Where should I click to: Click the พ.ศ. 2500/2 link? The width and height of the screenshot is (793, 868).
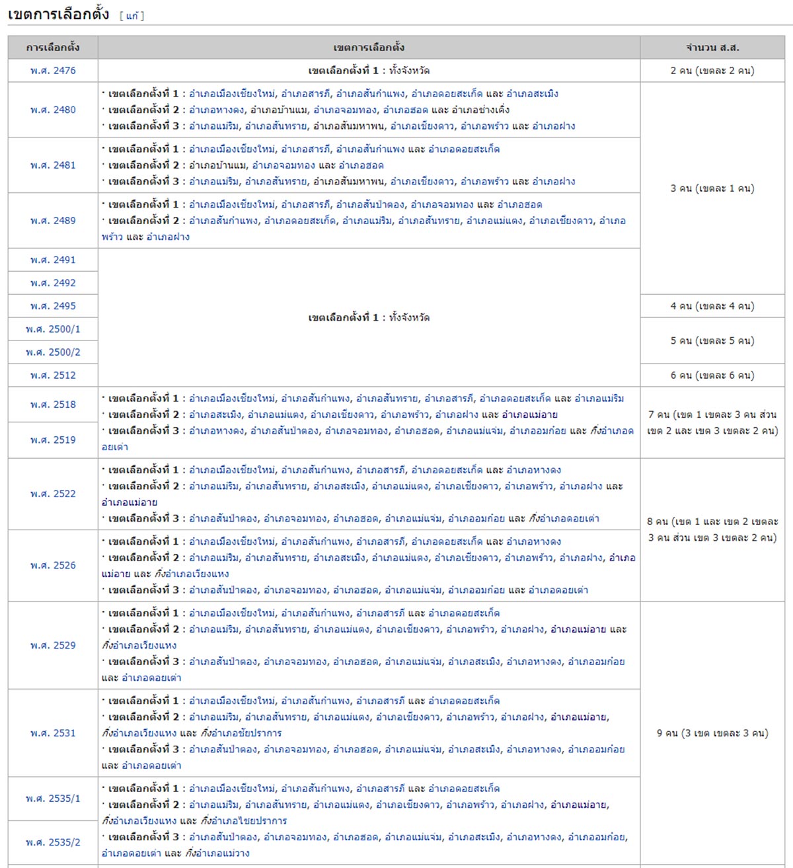click(x=53, y=352)
